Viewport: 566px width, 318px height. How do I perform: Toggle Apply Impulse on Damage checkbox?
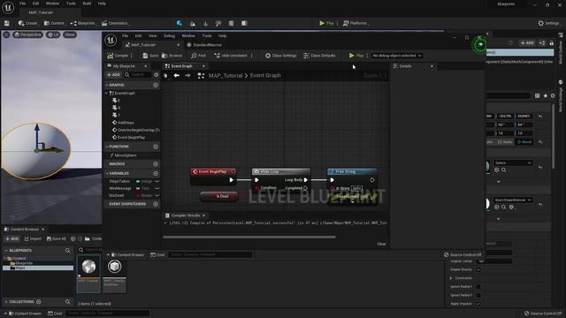[478, 304]
